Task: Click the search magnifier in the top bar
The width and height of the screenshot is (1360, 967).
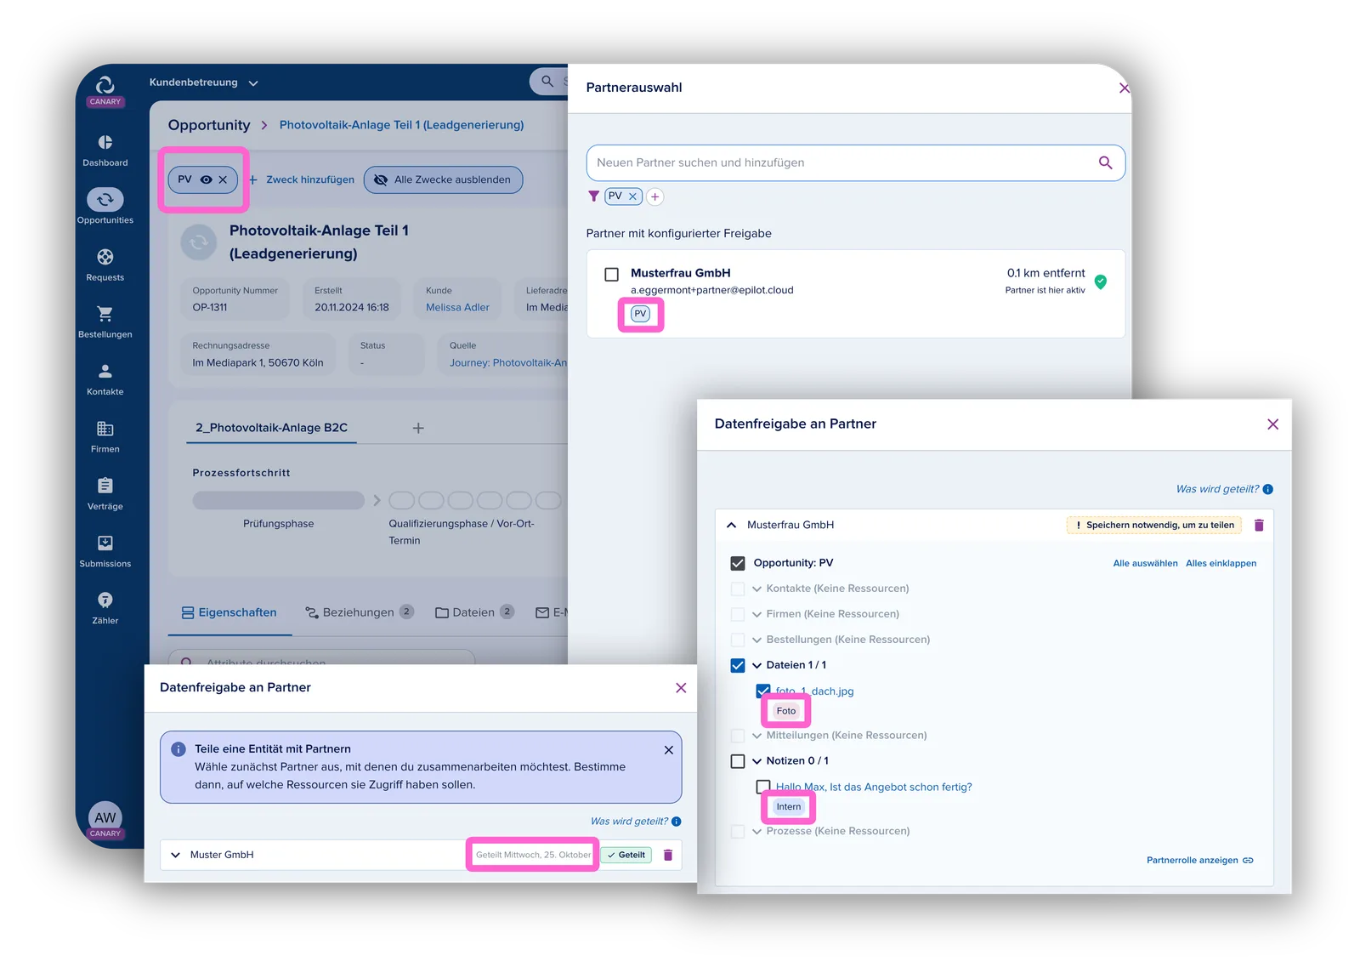Action: pos(547,81)
